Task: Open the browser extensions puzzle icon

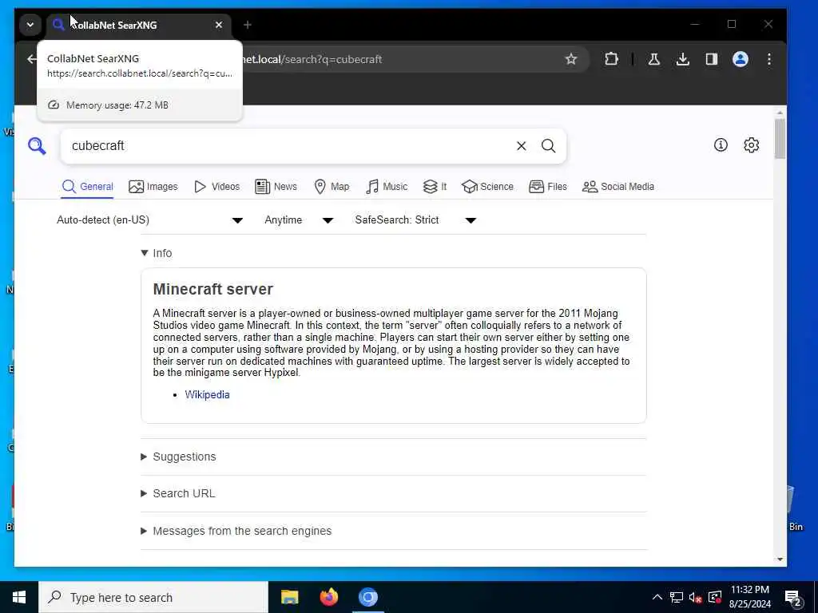Action: (x=611, y=59)
